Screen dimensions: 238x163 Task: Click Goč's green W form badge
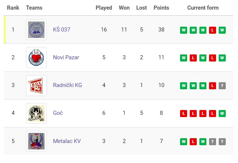click(222, 113)
